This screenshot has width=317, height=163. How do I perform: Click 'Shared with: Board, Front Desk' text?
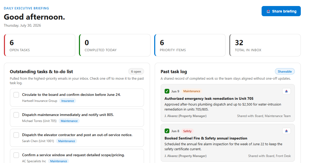tap(269, 156)
